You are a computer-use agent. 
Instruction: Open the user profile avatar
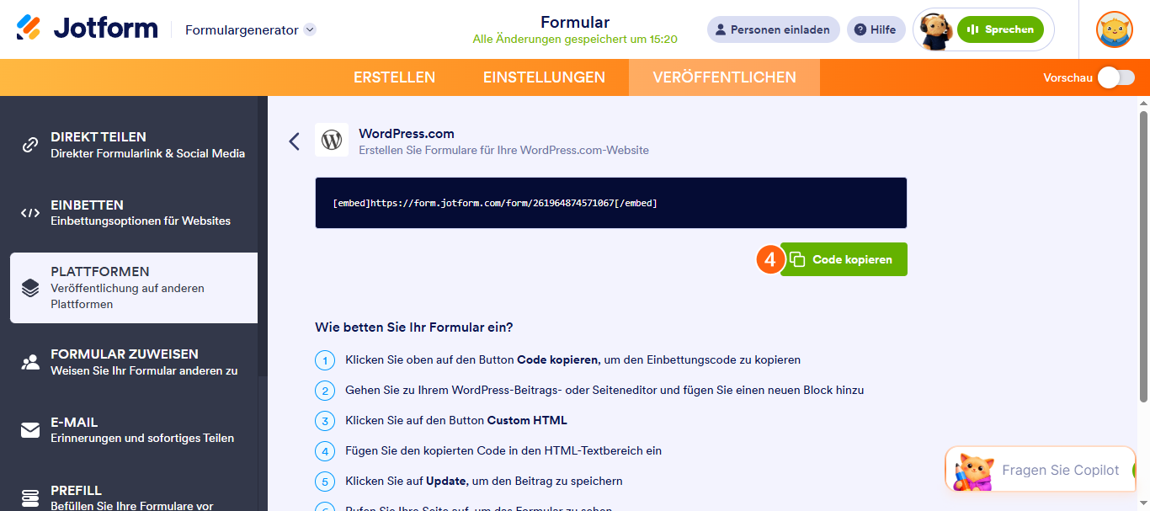point(1114,29)
